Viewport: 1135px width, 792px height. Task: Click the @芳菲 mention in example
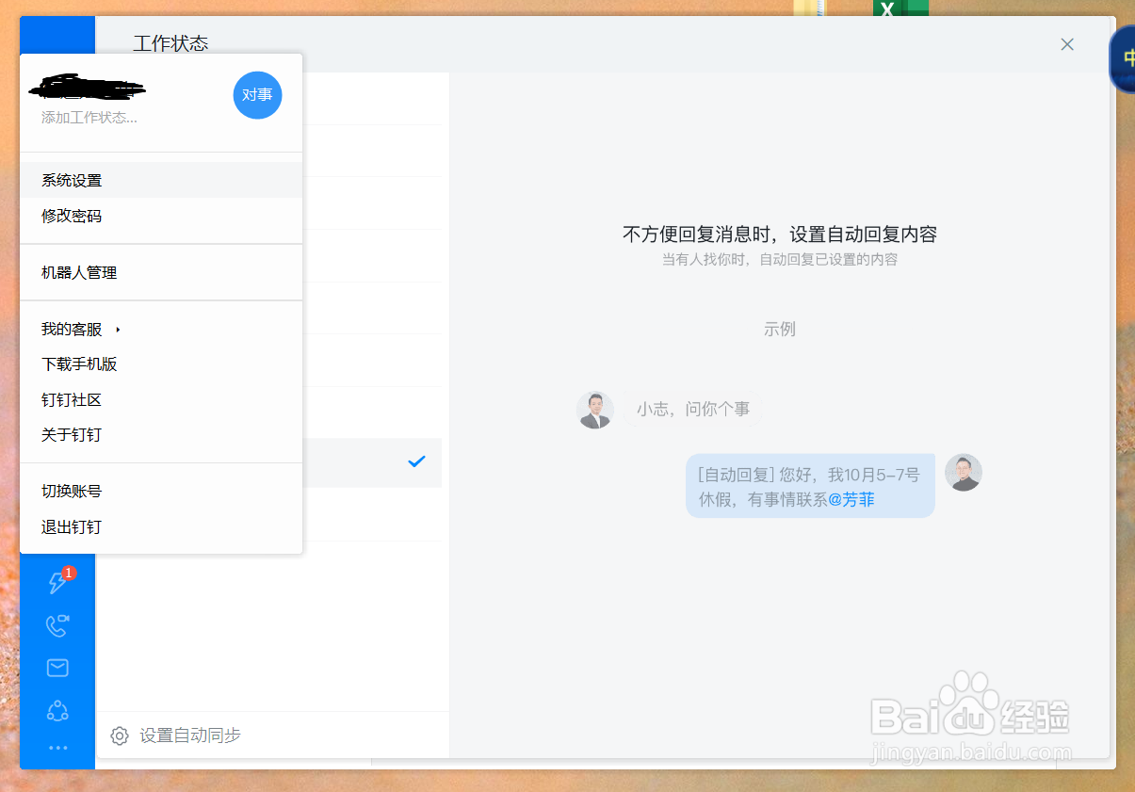click(851, 500)
